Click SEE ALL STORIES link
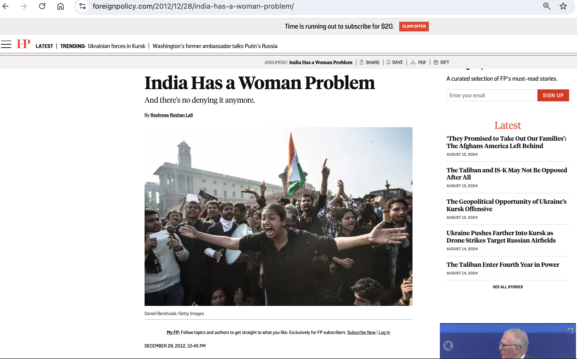The width and height of the screenshot is (577, 359). click(508, 287)
